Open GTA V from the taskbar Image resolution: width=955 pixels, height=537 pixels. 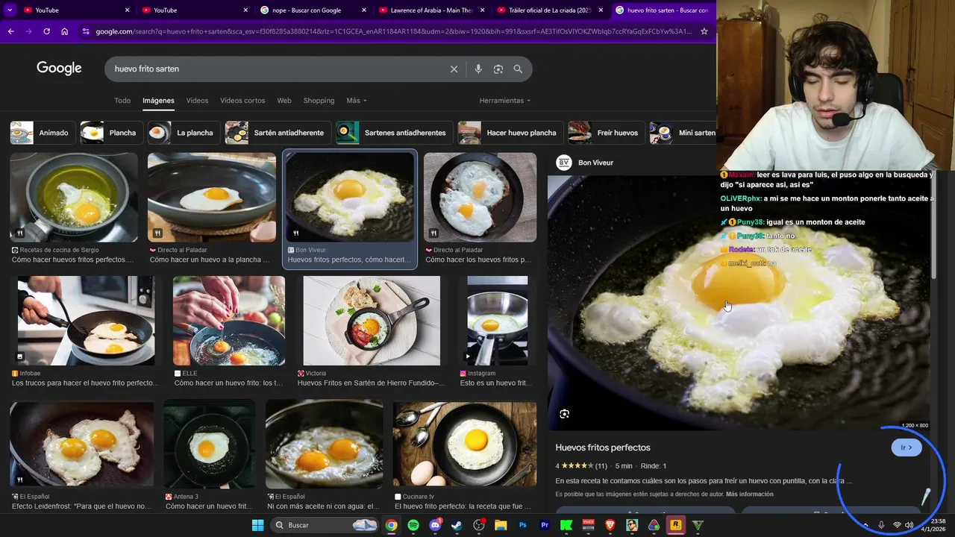point(698,525)
